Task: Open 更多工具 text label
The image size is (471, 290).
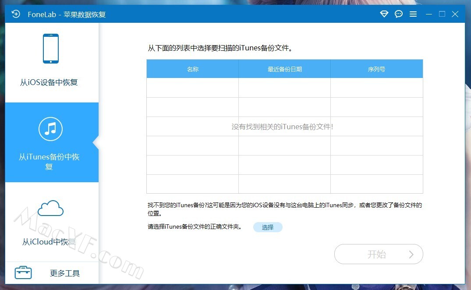Action: pos(65,273)
